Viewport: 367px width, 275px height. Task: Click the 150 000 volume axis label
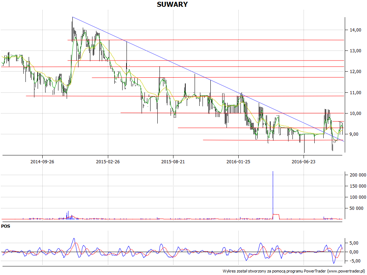(358, 186)
